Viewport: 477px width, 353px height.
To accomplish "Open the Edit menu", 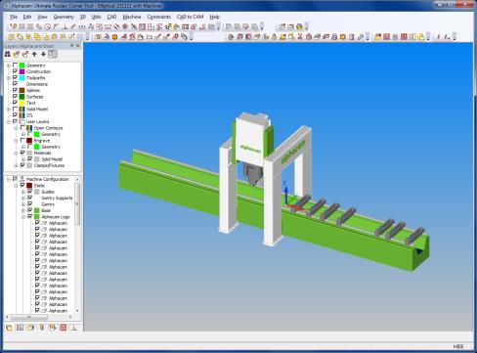I will pos(27,17).
